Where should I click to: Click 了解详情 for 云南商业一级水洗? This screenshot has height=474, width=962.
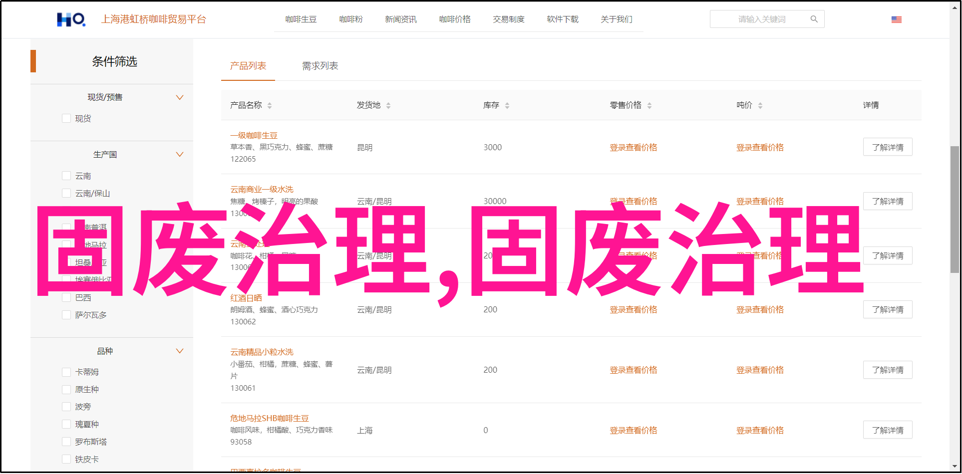point(888,201)
